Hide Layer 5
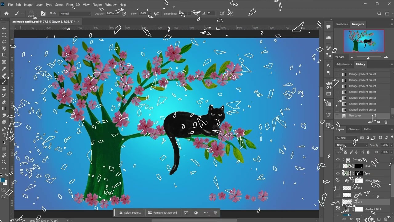Viewport: 394px width, 222px height. [338, 202]
